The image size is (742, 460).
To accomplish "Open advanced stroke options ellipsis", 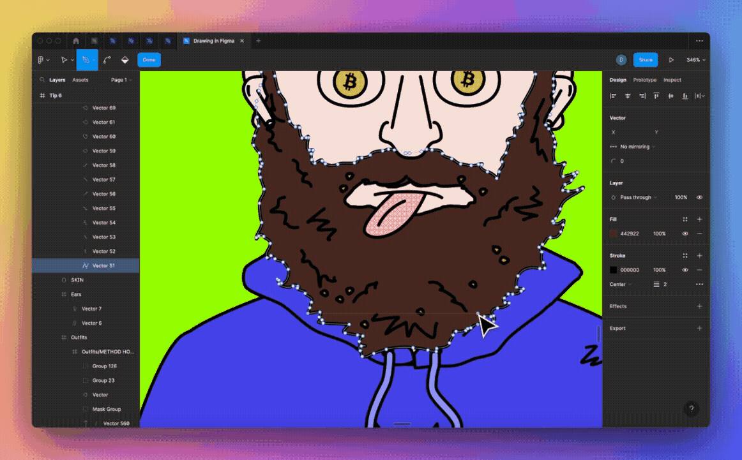I will coord(699,284).
